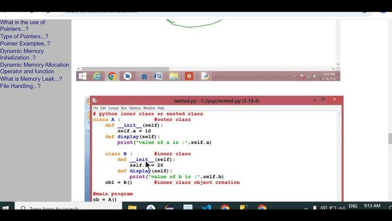The height and width of the screenshot is (221, 392).
Task: Close the nested.py IDLE window
Action: (334, 100)
